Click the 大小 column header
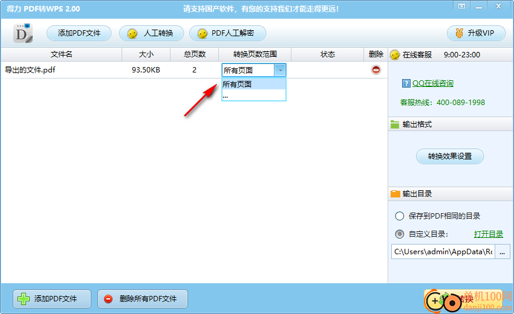Image resolution: width=514 pixels, height=314 pixels. (146, 54)
